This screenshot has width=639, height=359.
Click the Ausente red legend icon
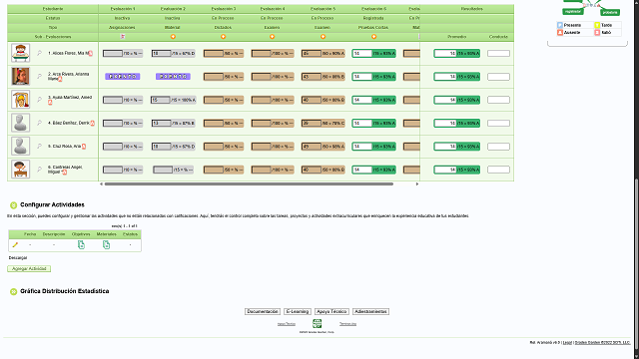pyautogui.click(x=560, y=33)
